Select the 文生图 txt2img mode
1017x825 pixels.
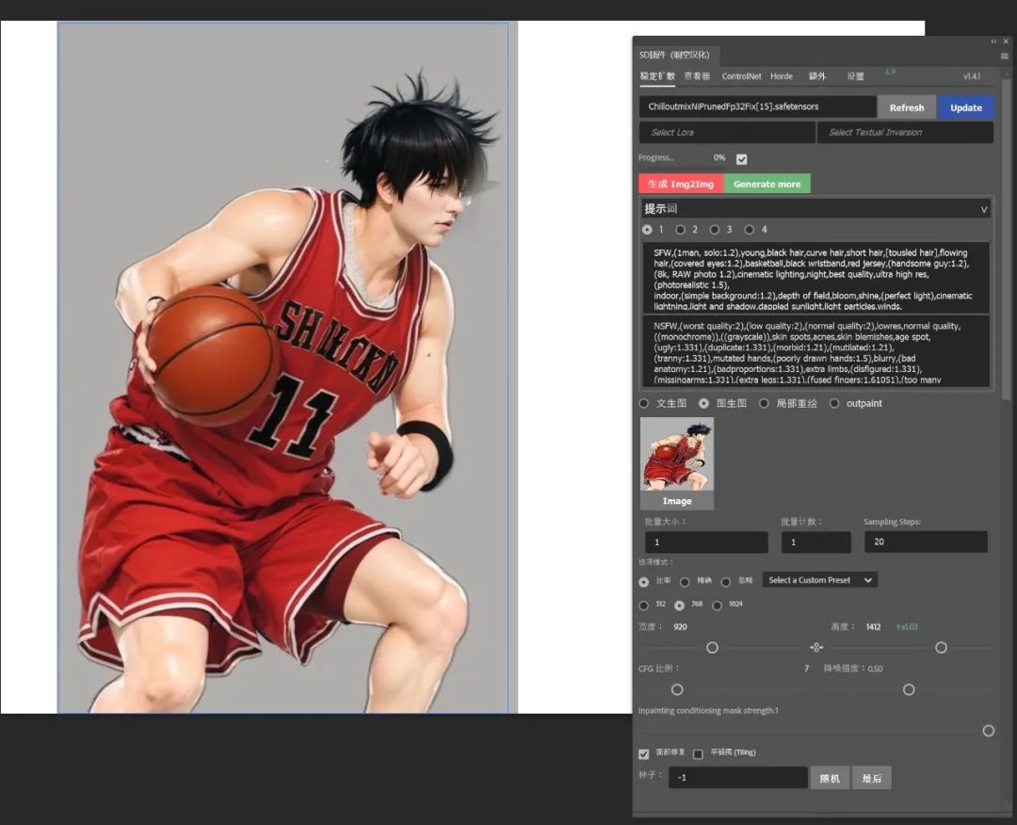pos(643,403)
